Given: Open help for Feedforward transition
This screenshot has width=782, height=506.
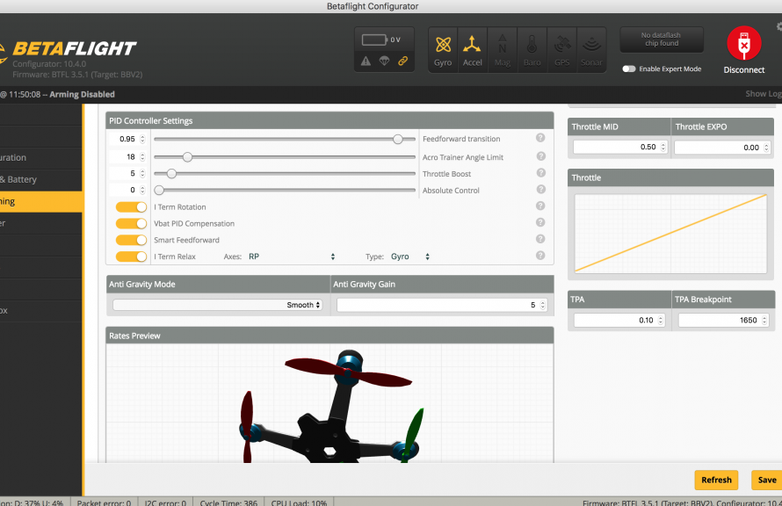Looking at the screenshot, I should click(x=540, y=138).
